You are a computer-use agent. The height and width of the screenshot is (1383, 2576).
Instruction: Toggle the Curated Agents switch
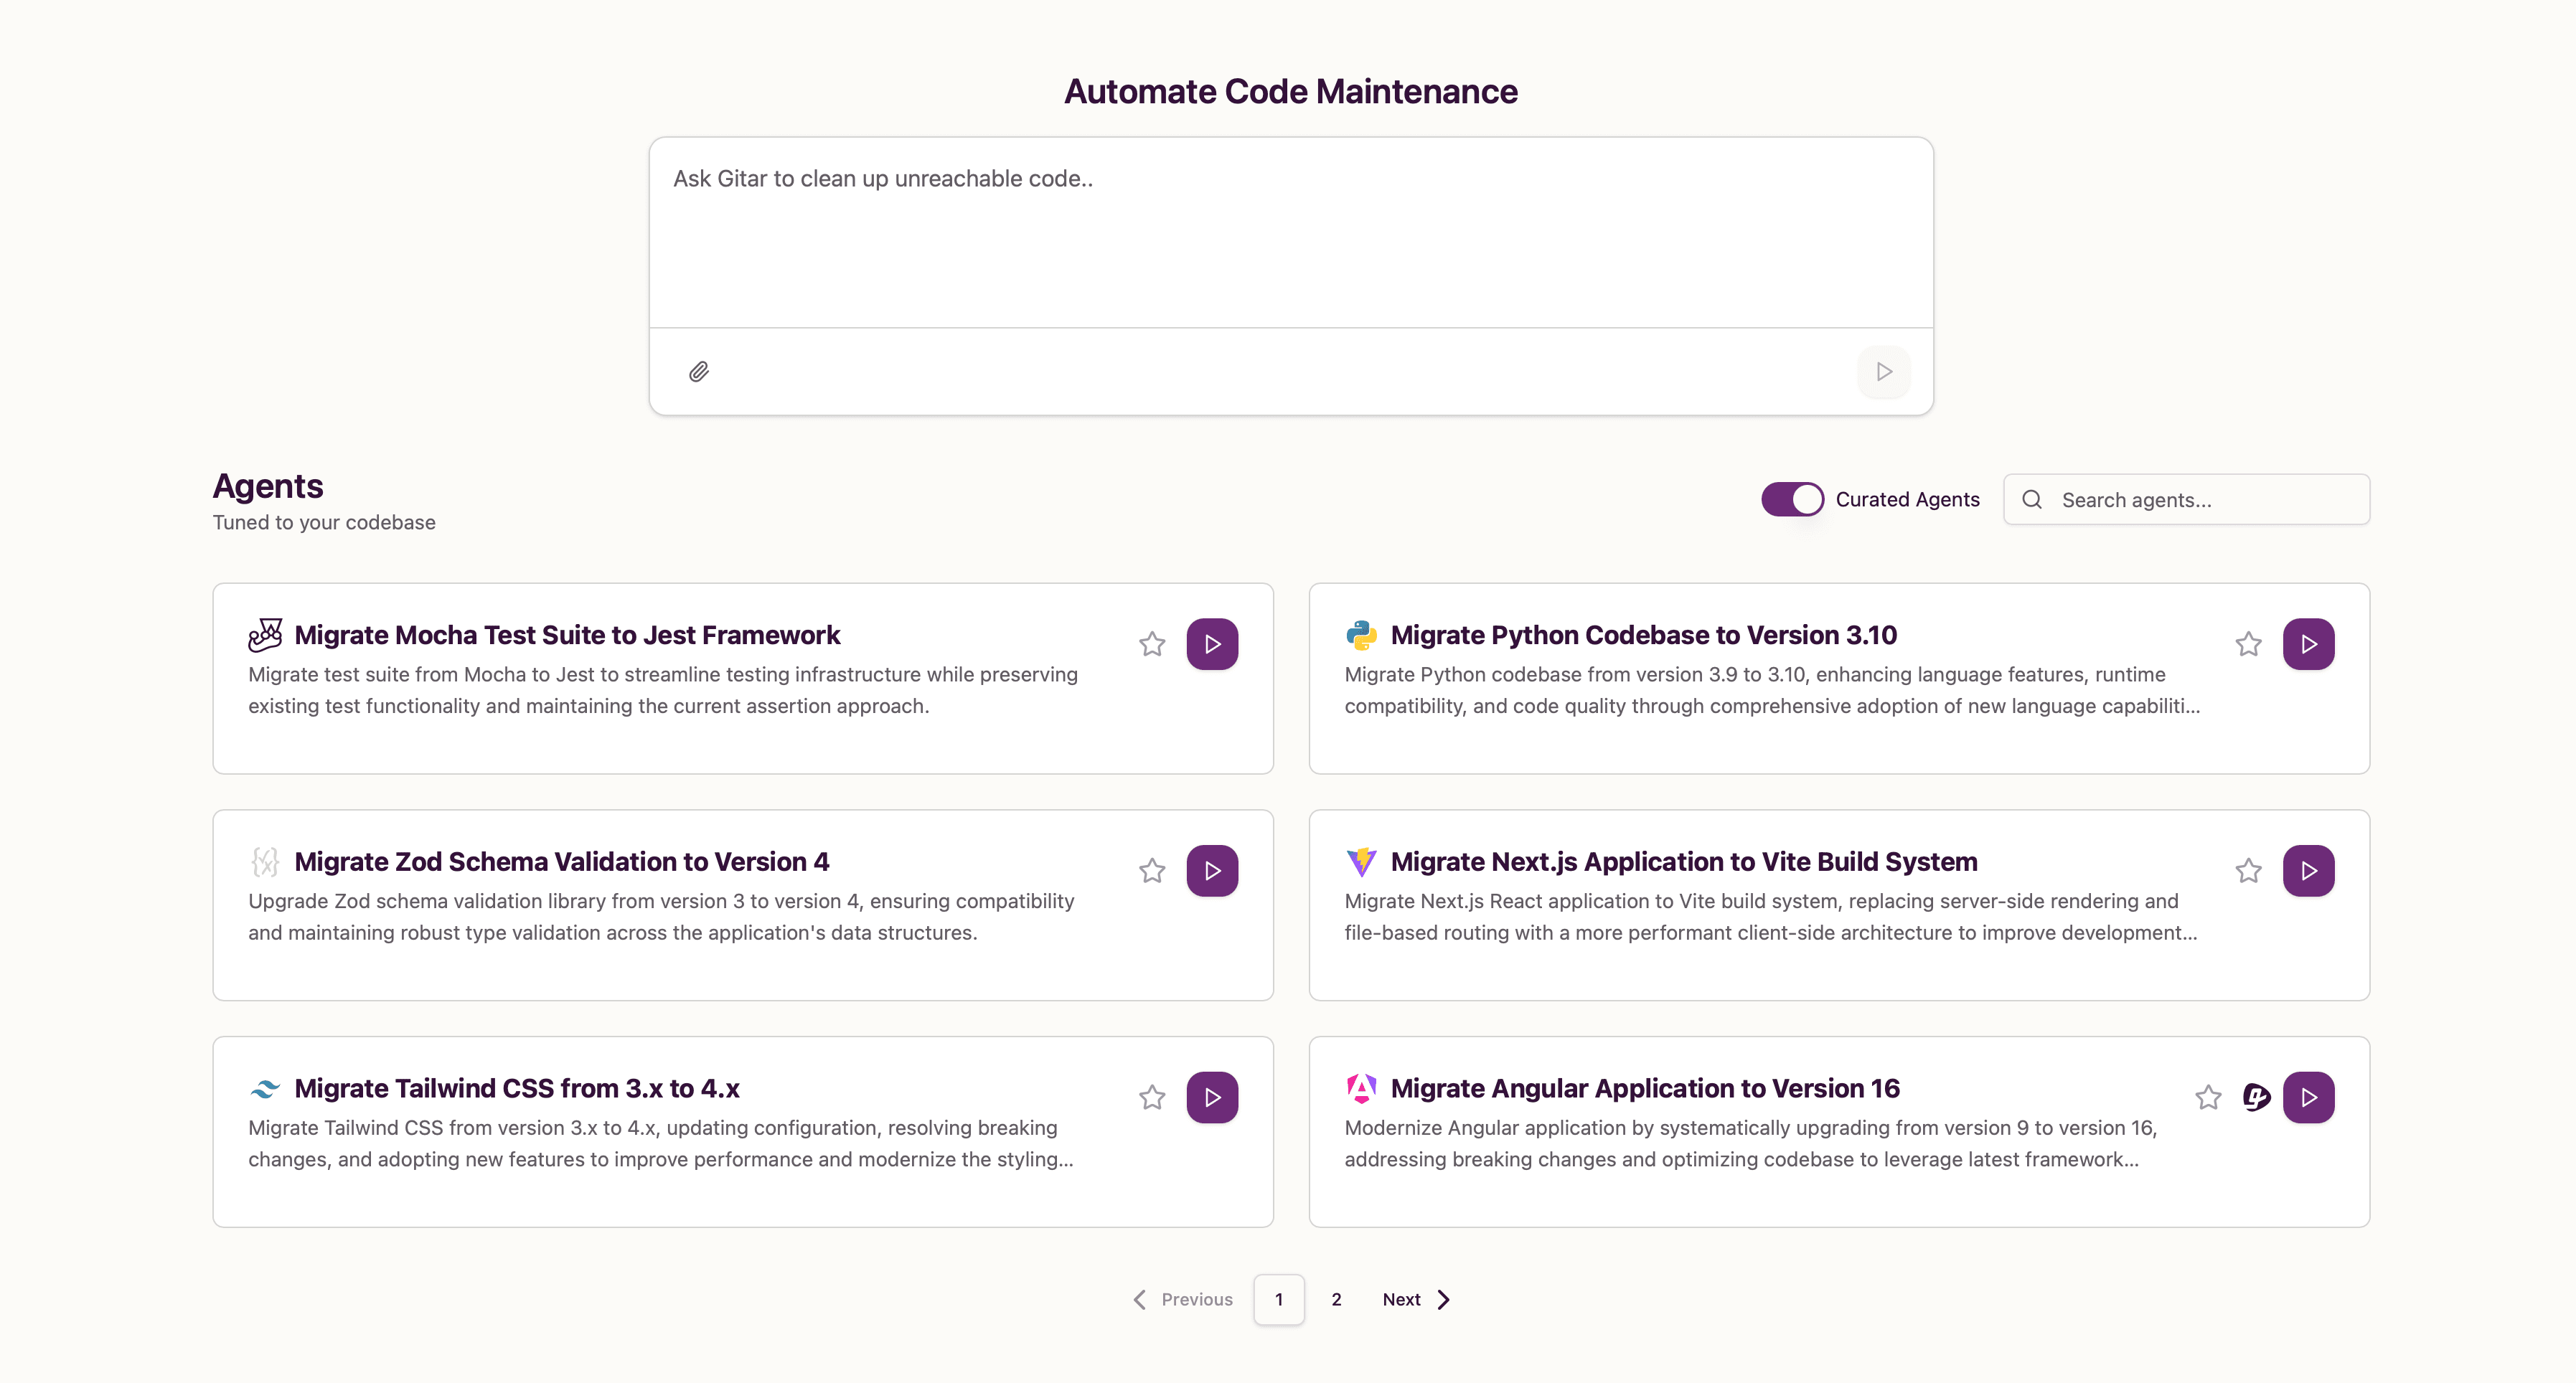[x=1792, y=499]
